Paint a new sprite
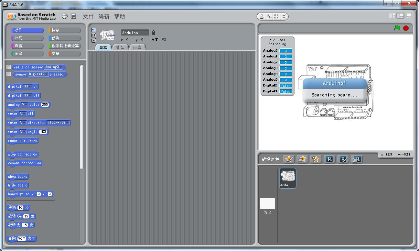The width and height of the screenshot is (419, 251). pos(289,159)
